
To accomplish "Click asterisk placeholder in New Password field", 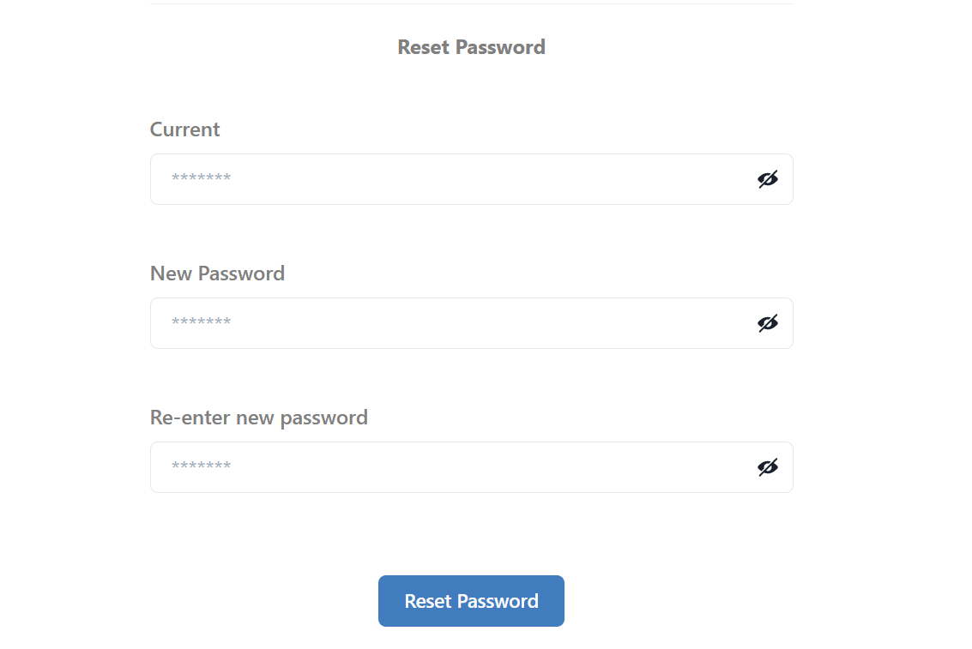I will coord(201,321).
